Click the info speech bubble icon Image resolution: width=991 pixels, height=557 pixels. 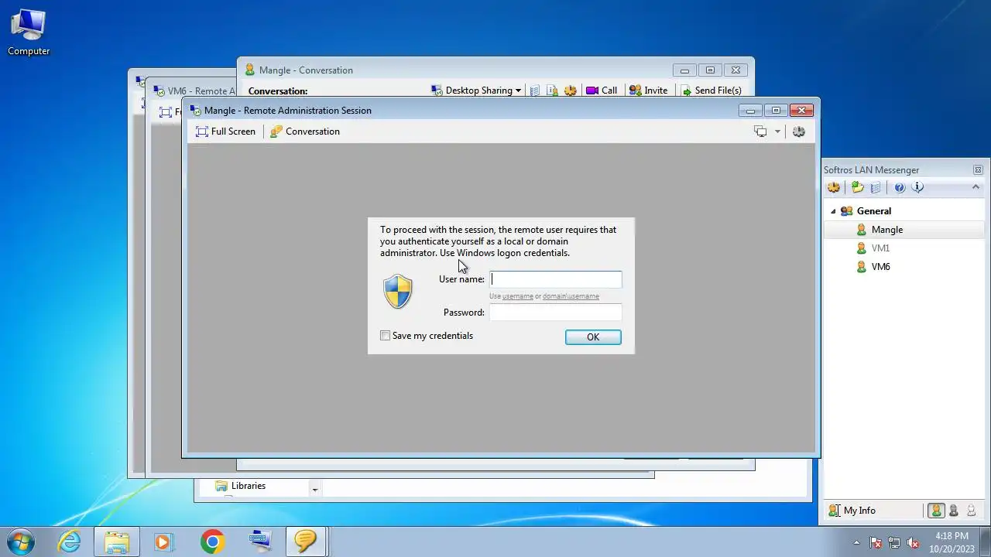[x=918, y=187]
